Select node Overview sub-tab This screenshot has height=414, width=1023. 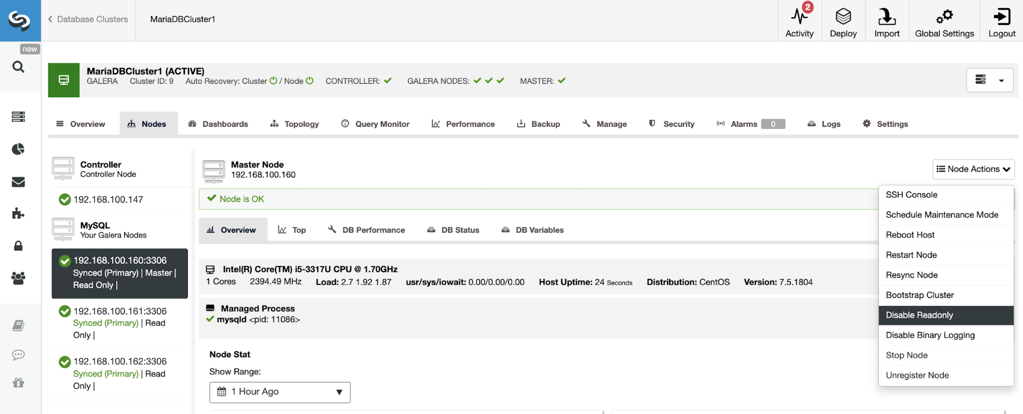click(x=233, y=230)
